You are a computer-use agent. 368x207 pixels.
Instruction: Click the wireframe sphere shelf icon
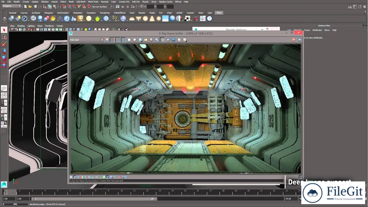123,18
